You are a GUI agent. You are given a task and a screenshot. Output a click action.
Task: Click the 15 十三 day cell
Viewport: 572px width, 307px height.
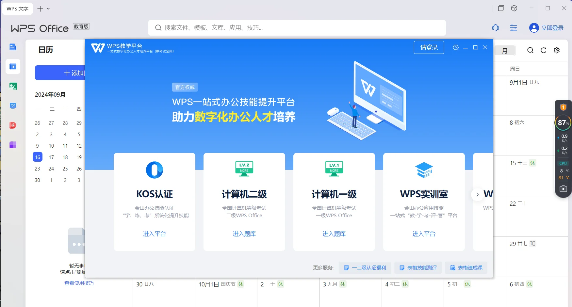[537, 176]
